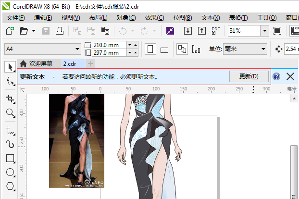Viewport: 299px width, 199px height.
Task: Select the Crop tool
Action: pyautogui.click(x=10, y=99)
